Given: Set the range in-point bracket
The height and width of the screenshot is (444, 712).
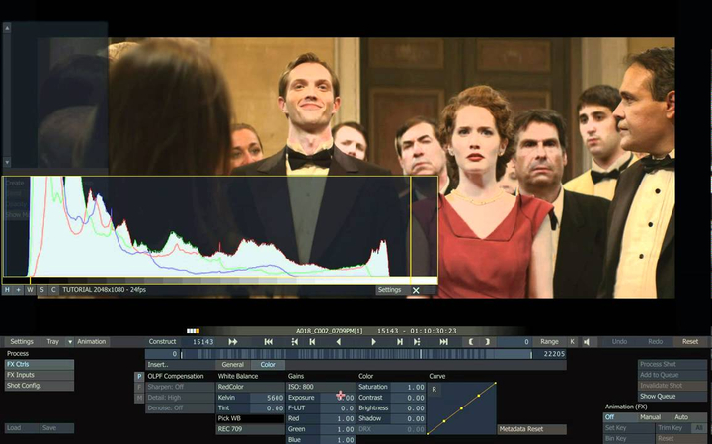Looking at the screenshot, I should (x=471, y=342).
